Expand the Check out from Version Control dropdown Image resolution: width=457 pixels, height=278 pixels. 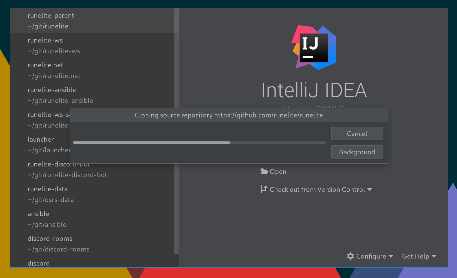370,189
